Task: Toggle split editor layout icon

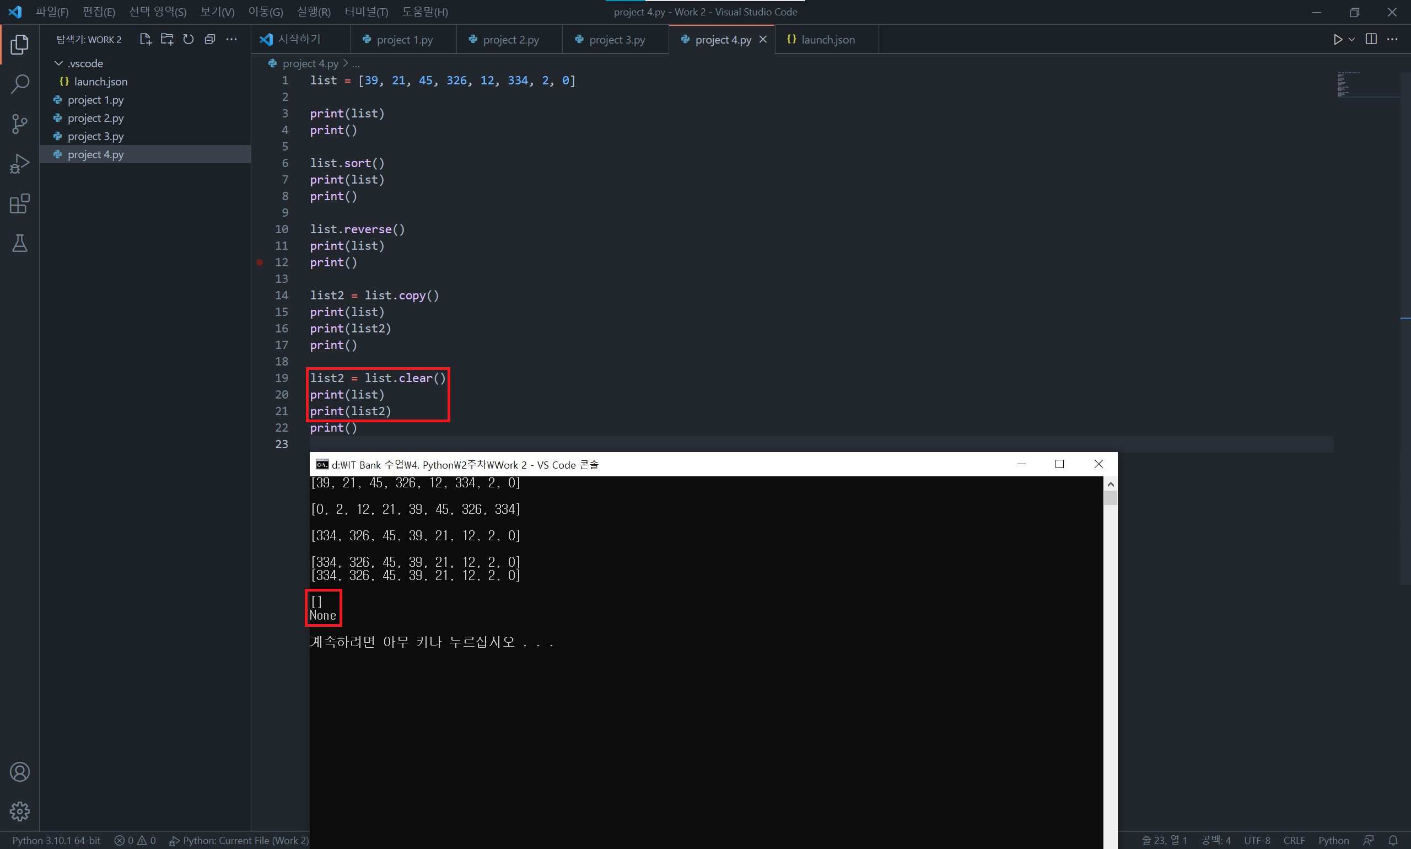Action: tap(1371, 40)
